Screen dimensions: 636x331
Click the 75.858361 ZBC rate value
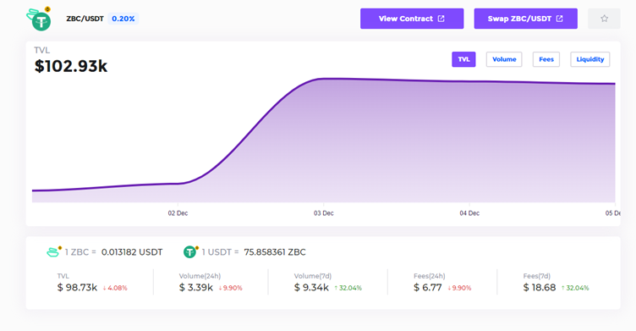click(275, 252)
